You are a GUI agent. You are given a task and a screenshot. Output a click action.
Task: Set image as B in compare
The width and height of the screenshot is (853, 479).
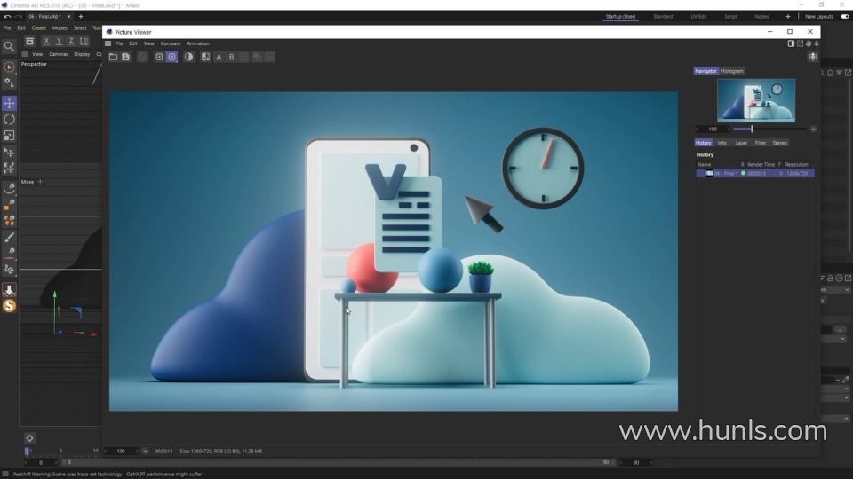click(232, 57)
